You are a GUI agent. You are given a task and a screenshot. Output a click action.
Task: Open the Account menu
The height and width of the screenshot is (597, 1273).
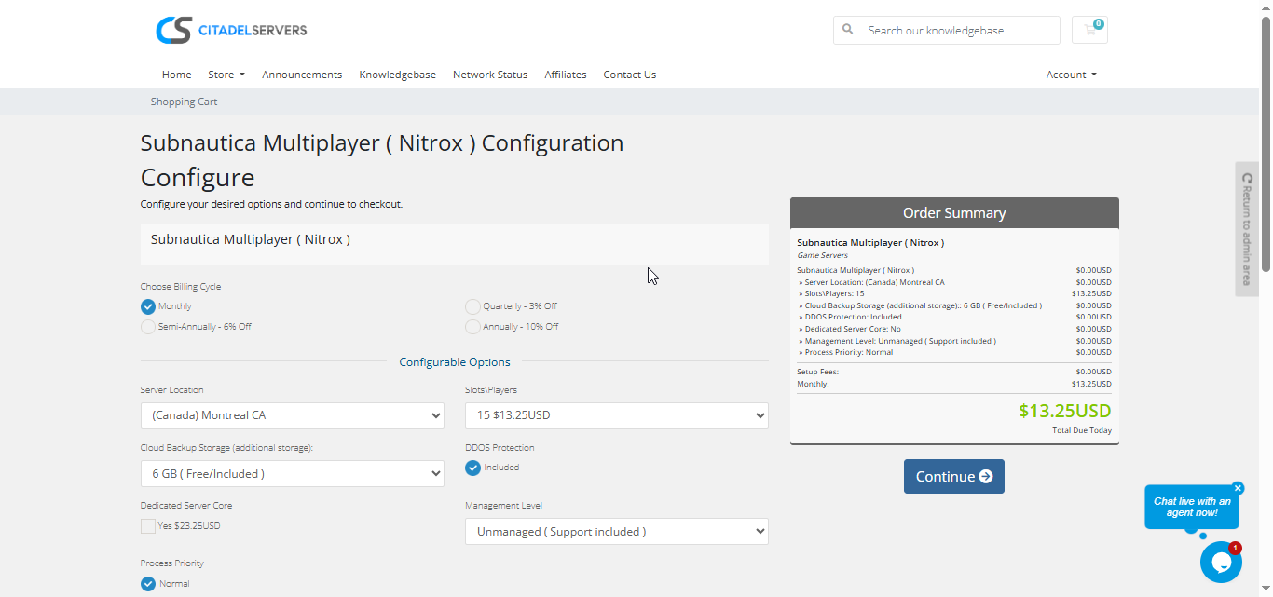pos(1071,75)
